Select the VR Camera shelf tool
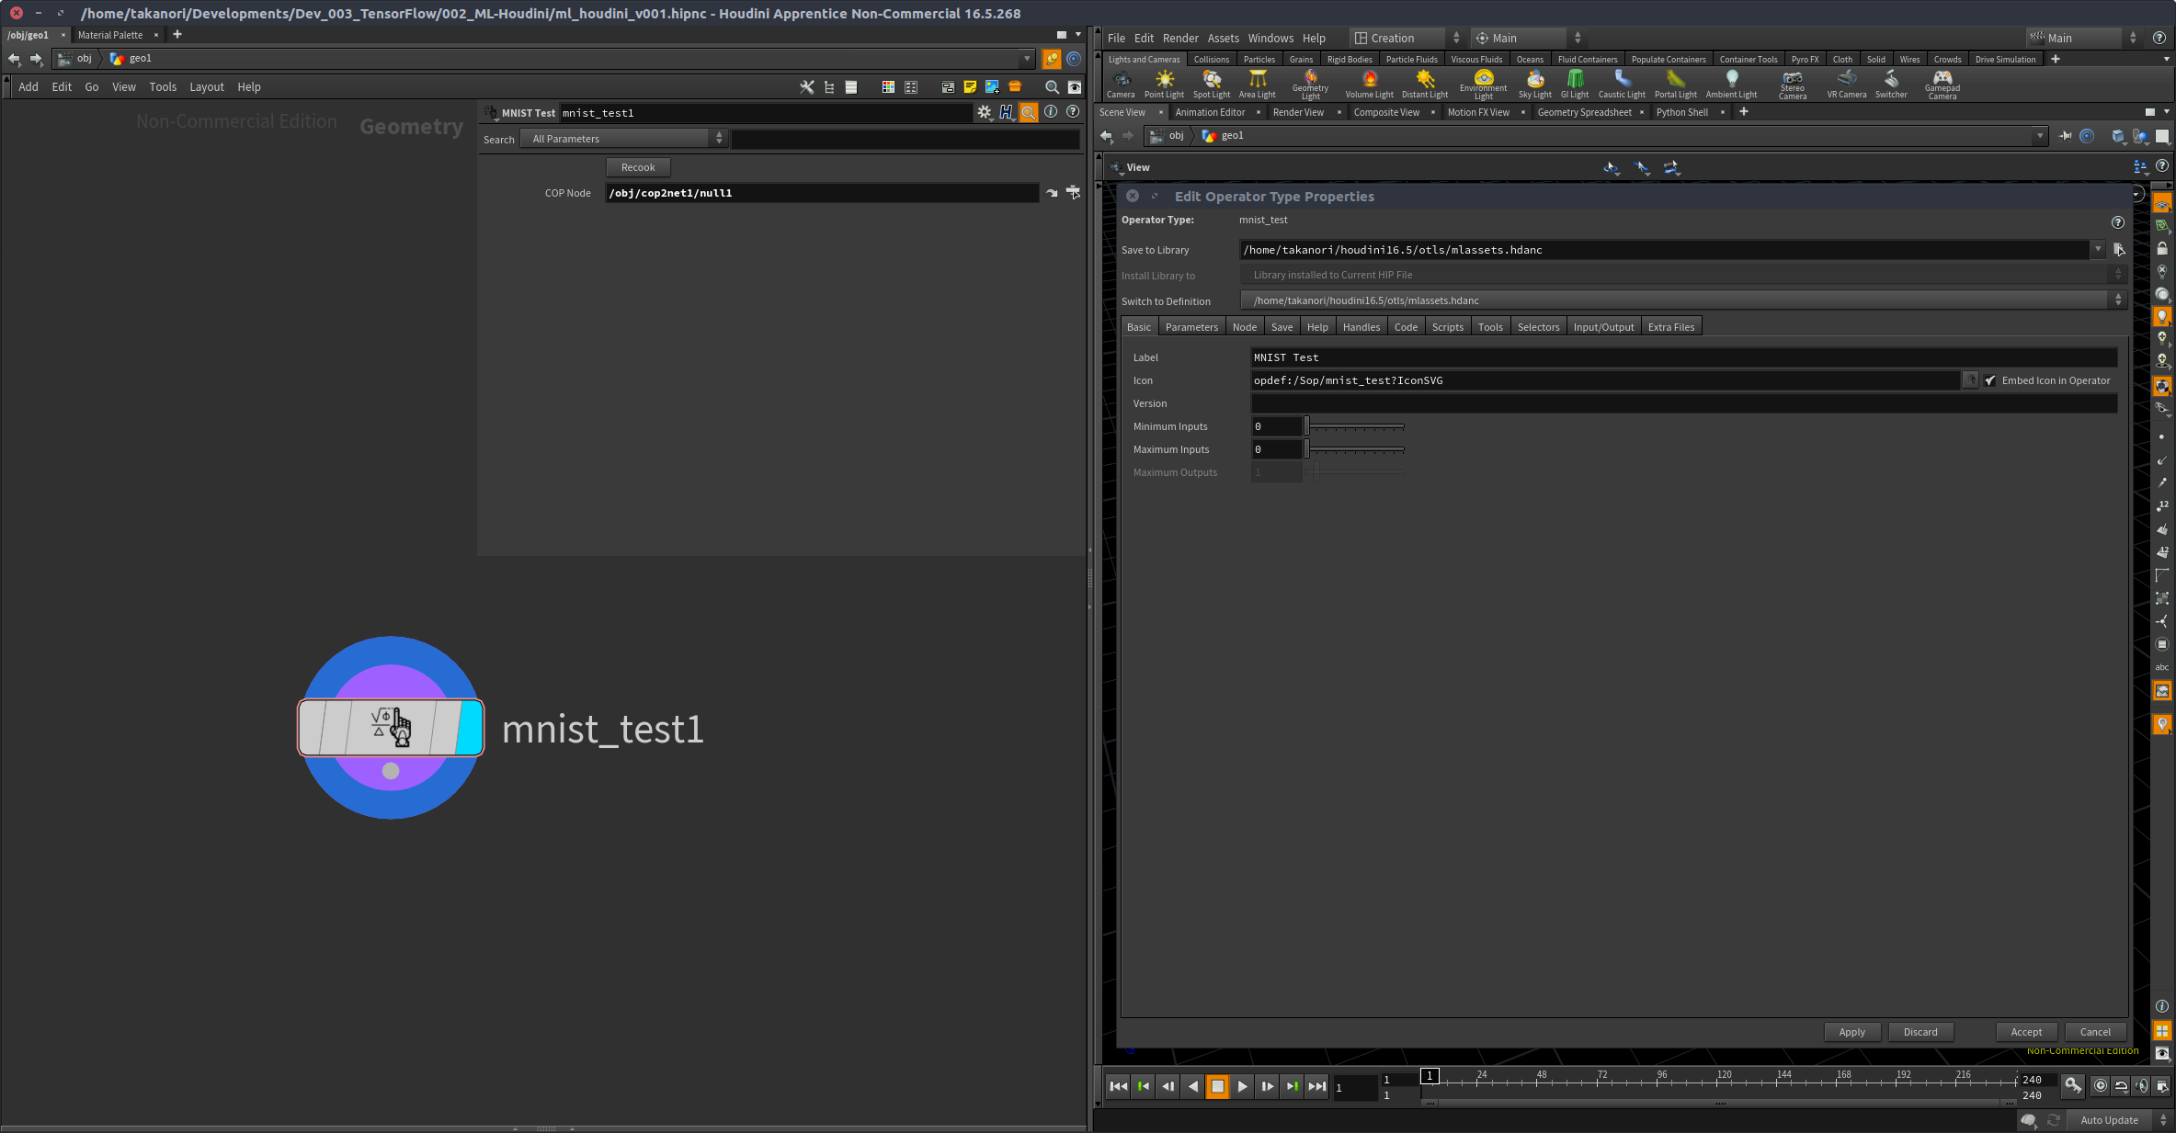Image resolution: width=2176 pixels, height=1133 pixels. [x=1847, y=84]
